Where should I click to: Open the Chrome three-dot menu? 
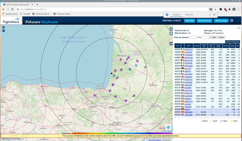pos(239,9)
